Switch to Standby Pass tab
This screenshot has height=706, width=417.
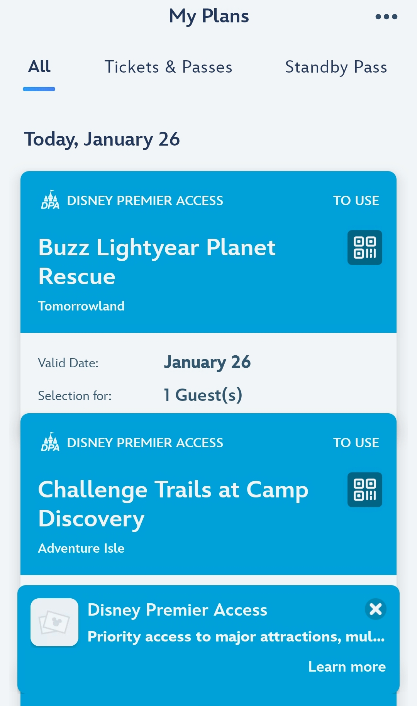click(x=336, y=67)
